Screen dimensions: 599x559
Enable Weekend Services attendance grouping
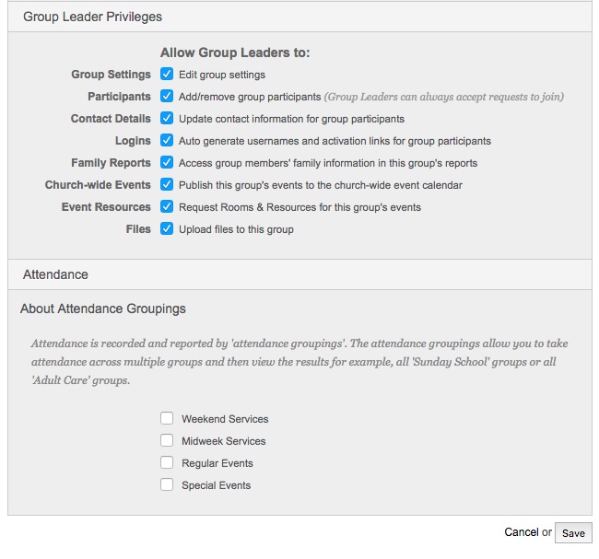tap(167, 419)
